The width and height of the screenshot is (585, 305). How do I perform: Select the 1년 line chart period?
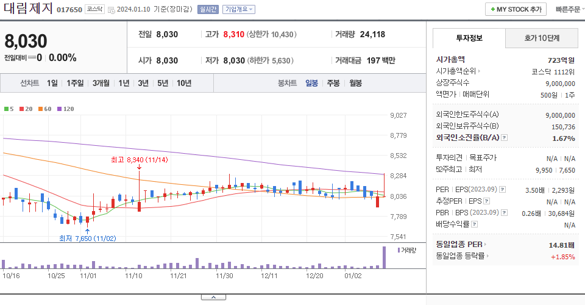124,83
